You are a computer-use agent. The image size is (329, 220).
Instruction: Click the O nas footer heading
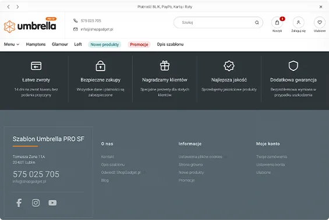[x=107, y=144]
